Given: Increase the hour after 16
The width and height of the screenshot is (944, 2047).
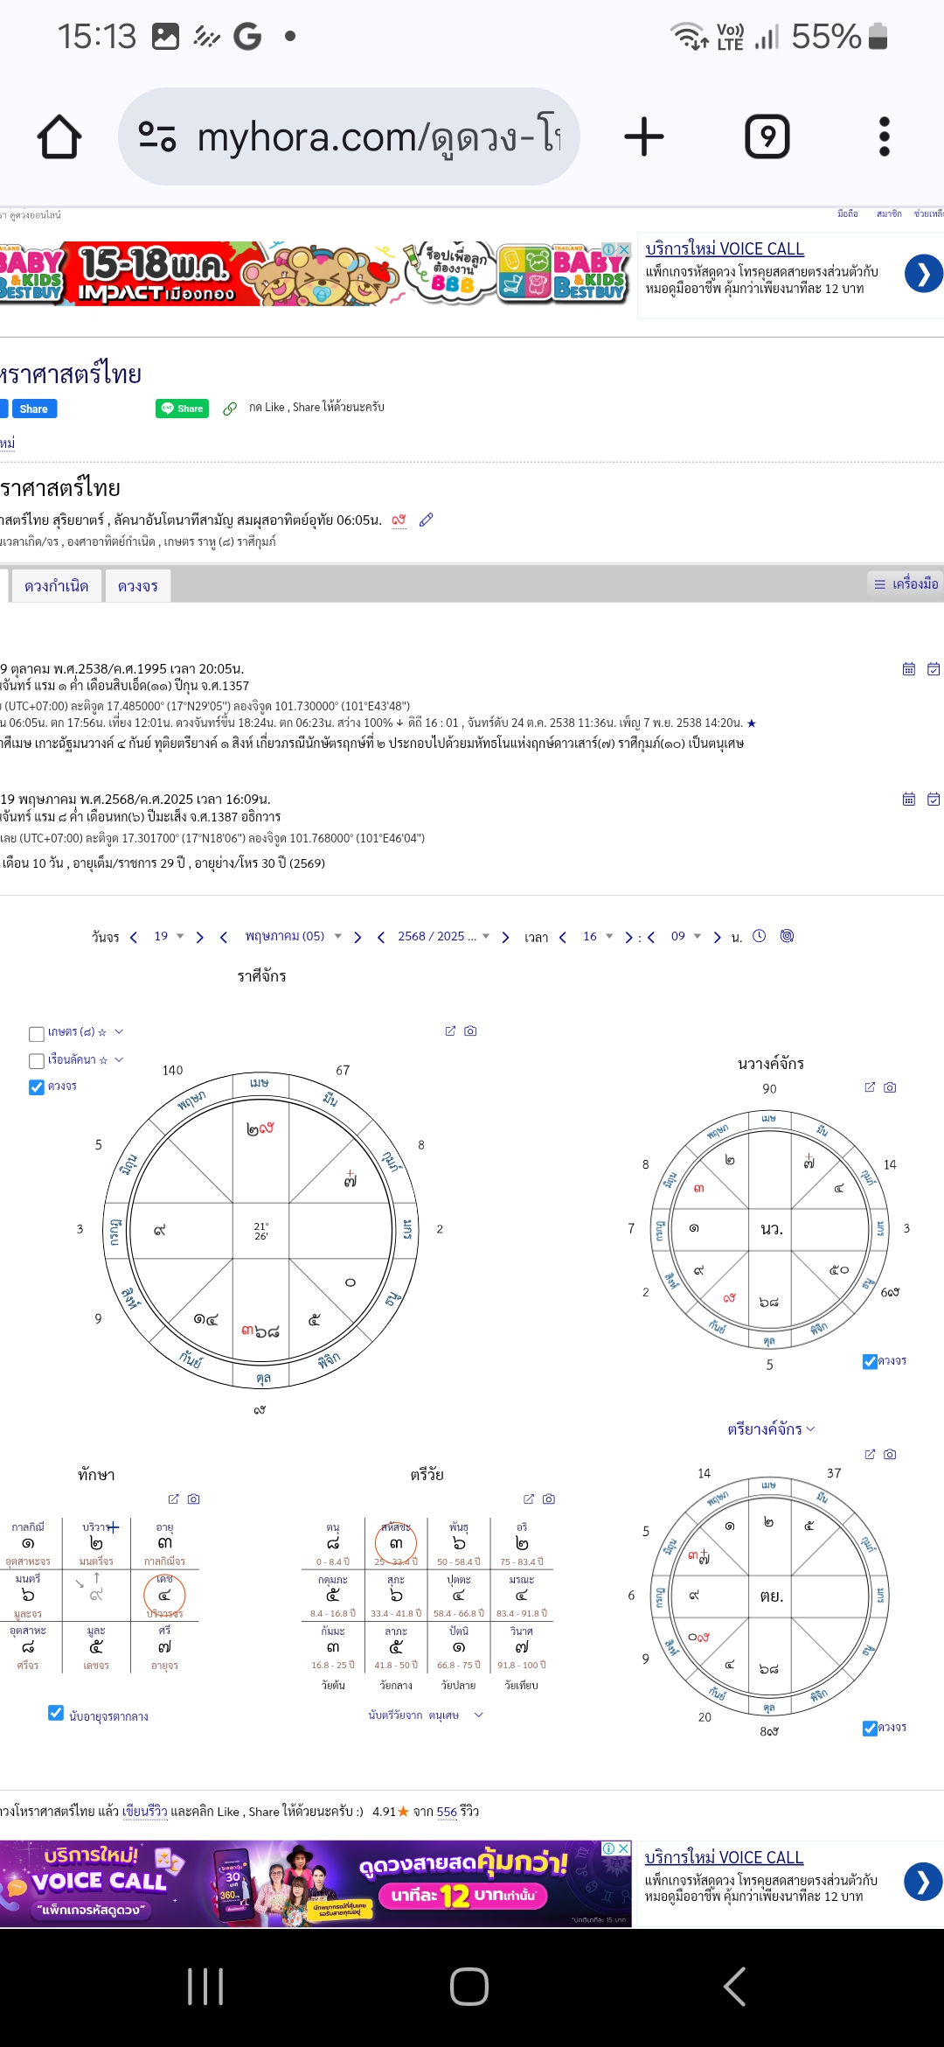Looking at the screenshot, I should (628, 937).
